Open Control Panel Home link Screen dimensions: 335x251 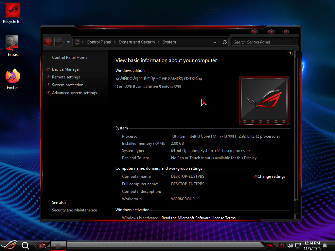click(70, 58)
